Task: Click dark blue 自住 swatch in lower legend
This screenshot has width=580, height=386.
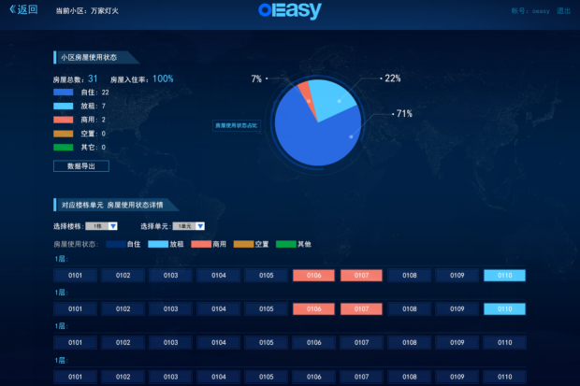Action: (116, 244)
